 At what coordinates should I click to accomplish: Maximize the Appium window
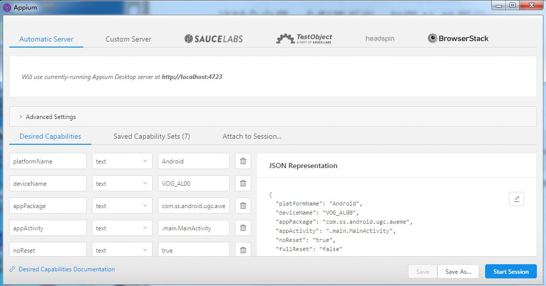click(x=512, y=5)
